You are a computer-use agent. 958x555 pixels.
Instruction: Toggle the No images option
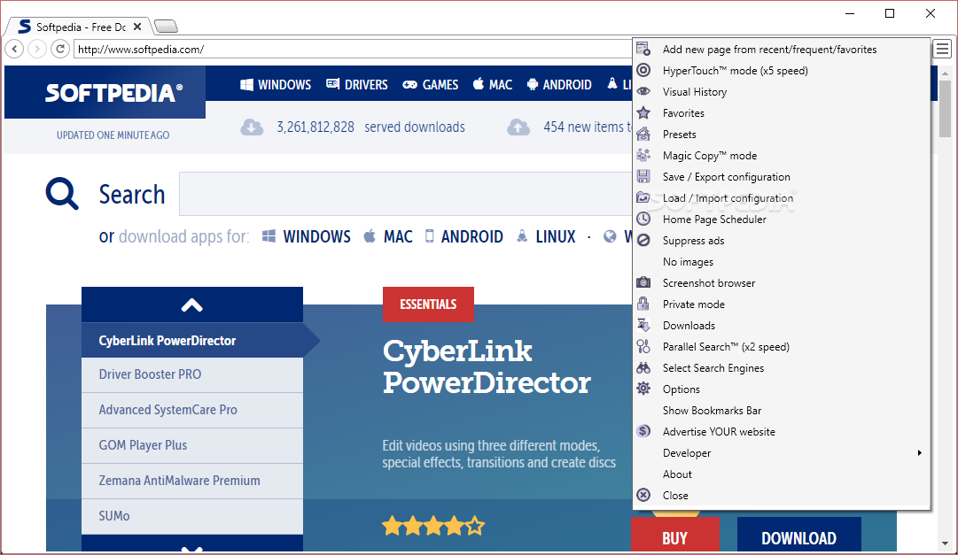coord(782,262)
